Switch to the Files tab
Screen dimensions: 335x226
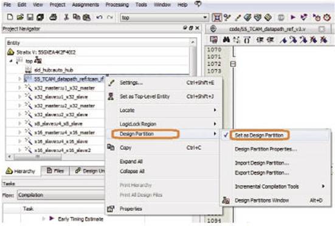pos(55,171)
